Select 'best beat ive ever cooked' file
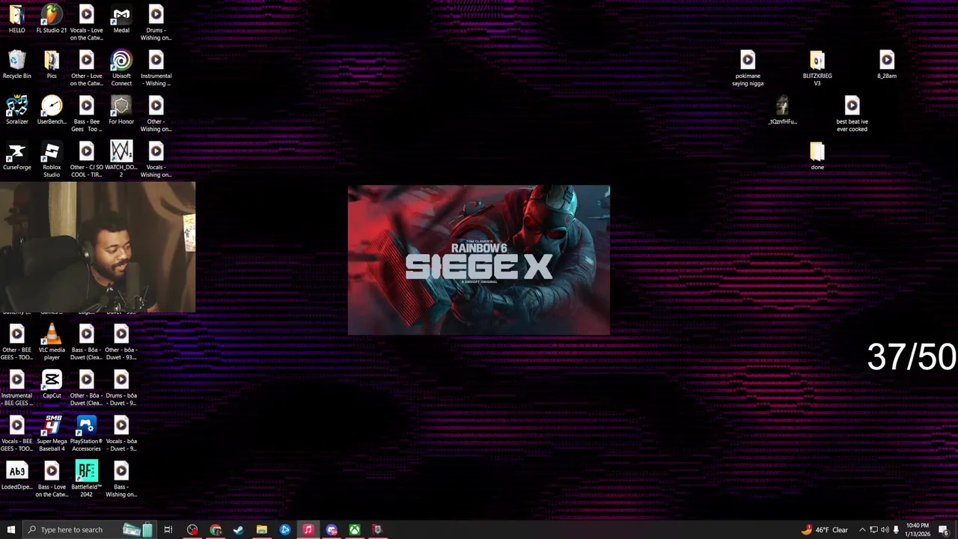 click(x=852, y=115)
